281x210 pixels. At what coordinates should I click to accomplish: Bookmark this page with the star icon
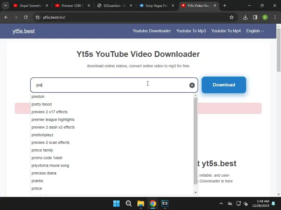click(232, 17)
